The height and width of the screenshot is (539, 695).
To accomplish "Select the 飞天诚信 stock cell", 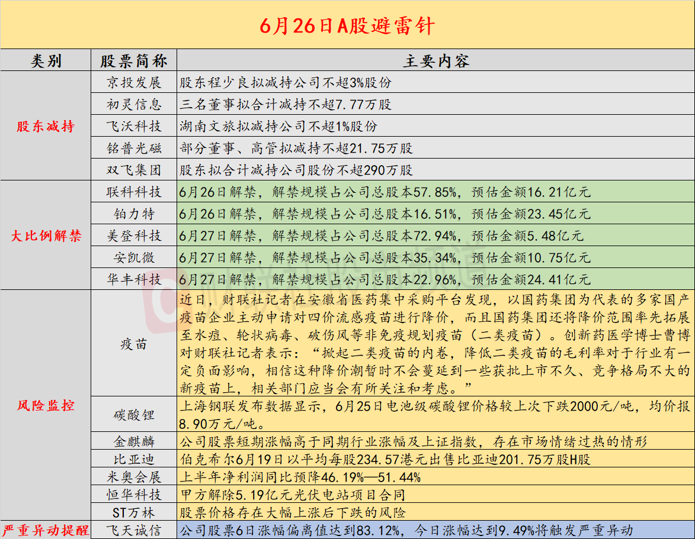I will point(134,530).
